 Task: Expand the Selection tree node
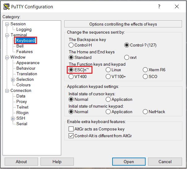pyautogui.click(x=13, y=80)
